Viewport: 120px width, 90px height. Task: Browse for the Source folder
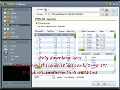pyautogui.click(x=107, y=9)
